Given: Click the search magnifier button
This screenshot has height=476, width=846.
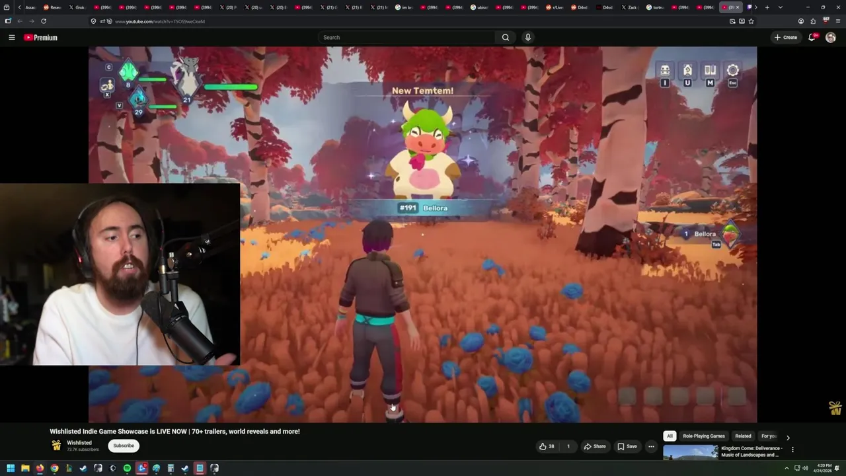Looking at the screenshot, I should [506, 38].
